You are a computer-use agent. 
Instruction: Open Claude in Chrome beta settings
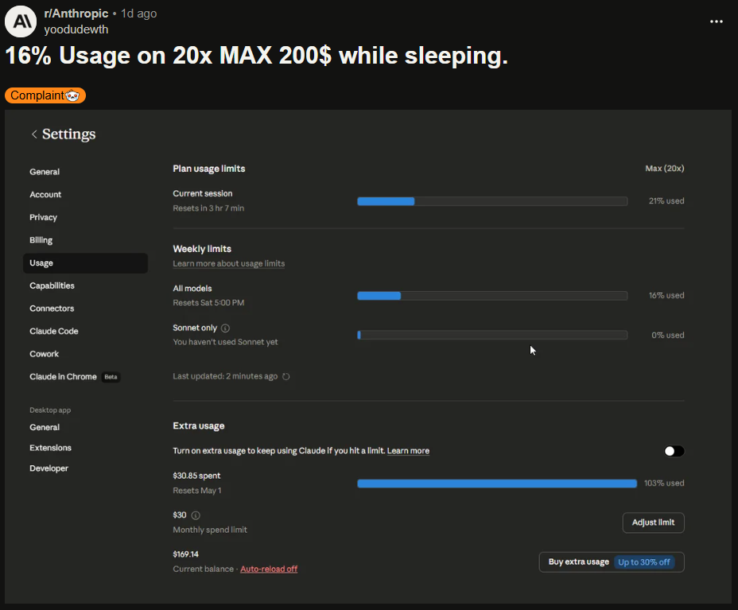[x=64, y=377]
